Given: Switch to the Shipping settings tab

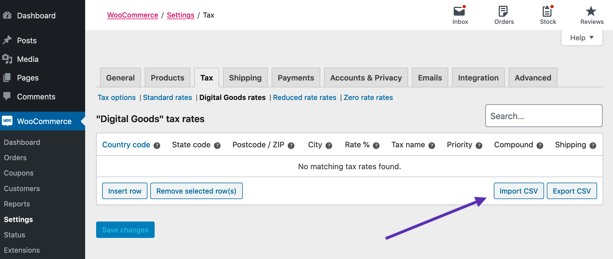Looking at the screenshot, I should point(245,78).
